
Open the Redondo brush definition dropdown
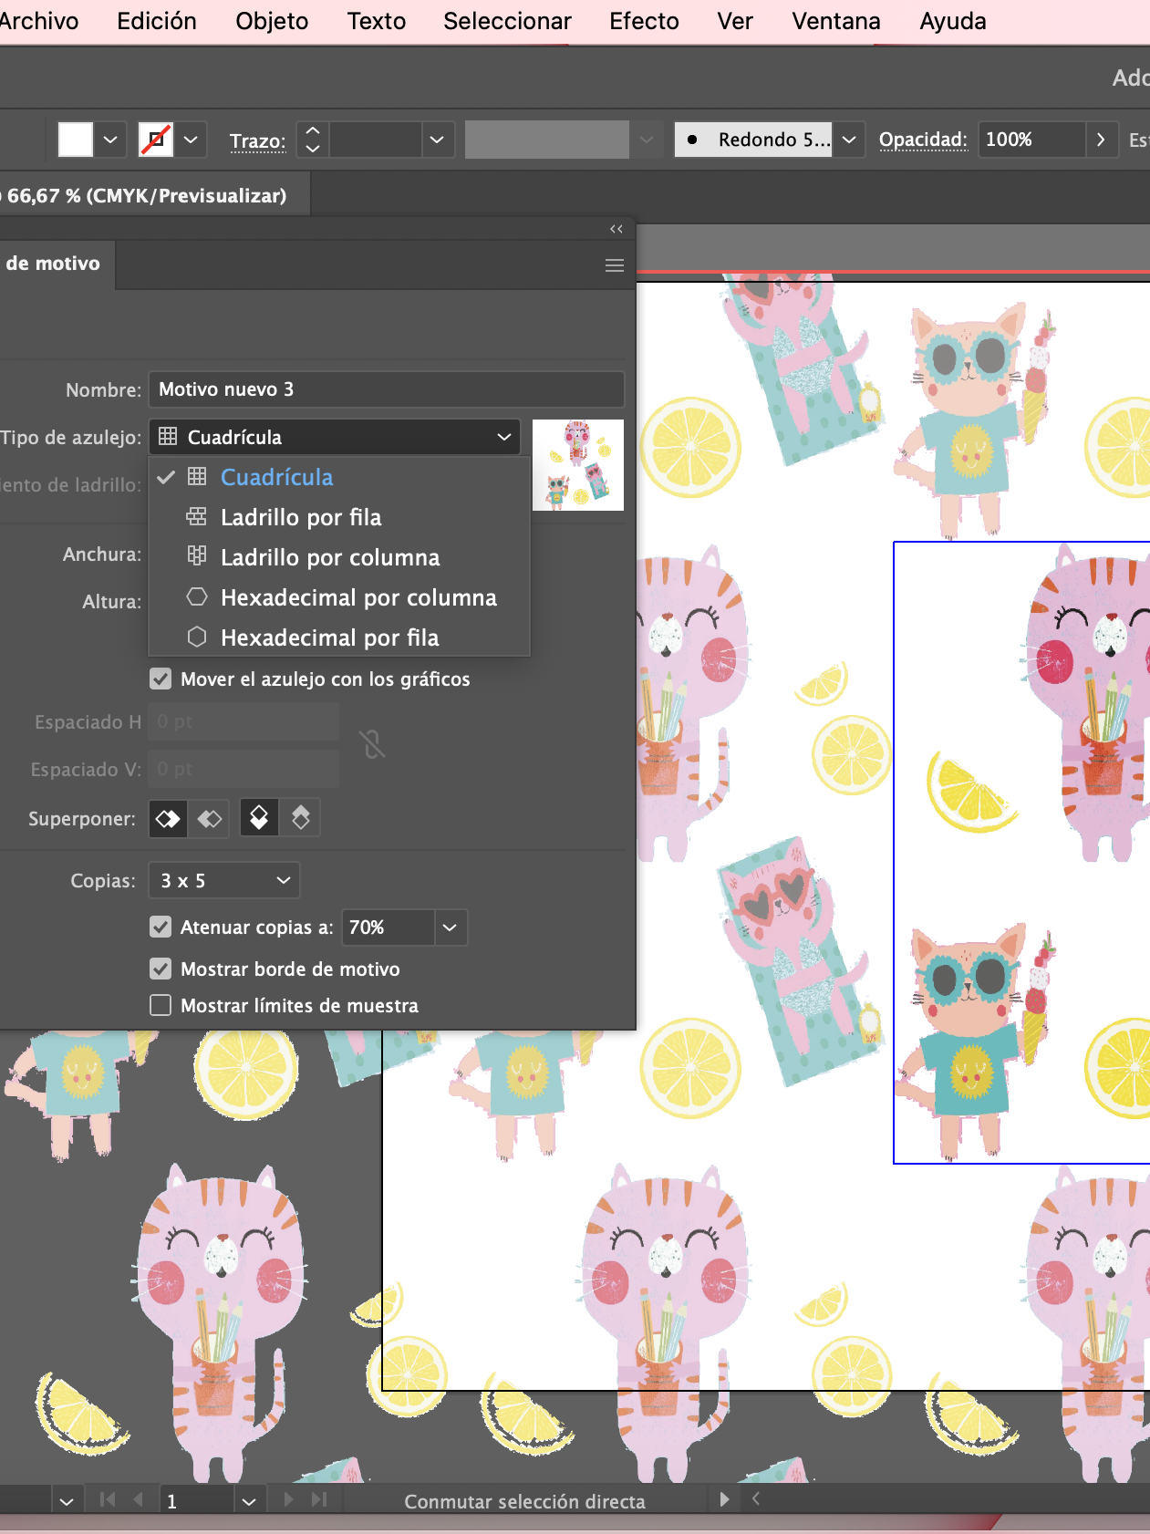pyautogui.click(x=849, y=140)
